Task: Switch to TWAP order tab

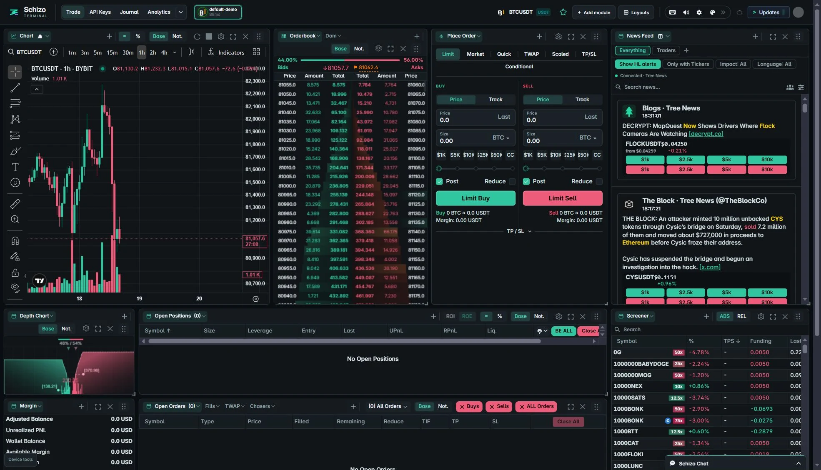Action: [531, 54]
